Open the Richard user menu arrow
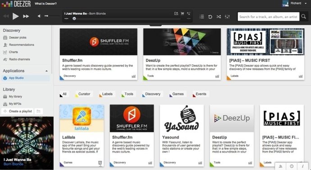The image size is (311, 170). click(305, 4)
